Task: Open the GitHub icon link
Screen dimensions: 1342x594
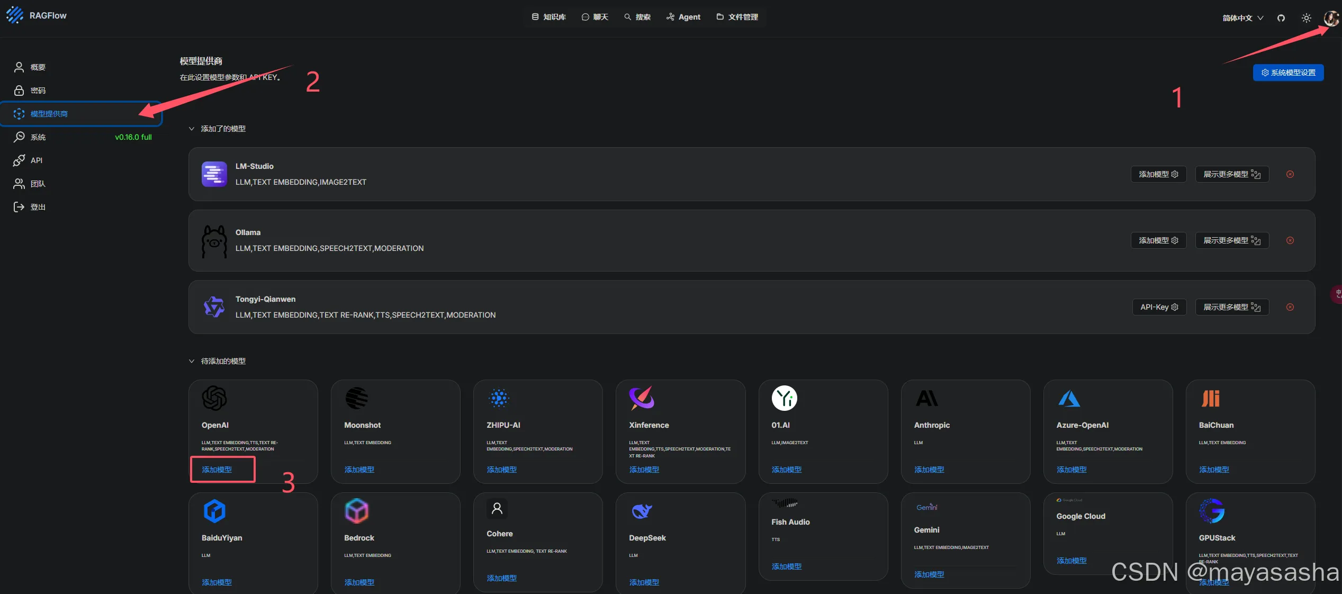Action: pyautogui.click(x=1281, y=18)
